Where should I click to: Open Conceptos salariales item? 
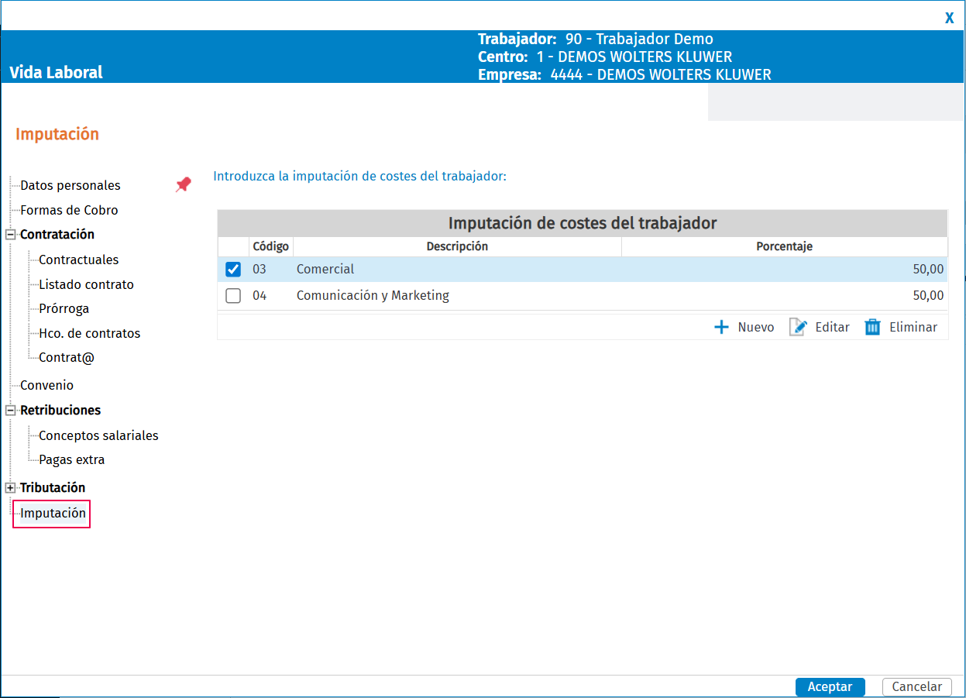coord(98,435)
